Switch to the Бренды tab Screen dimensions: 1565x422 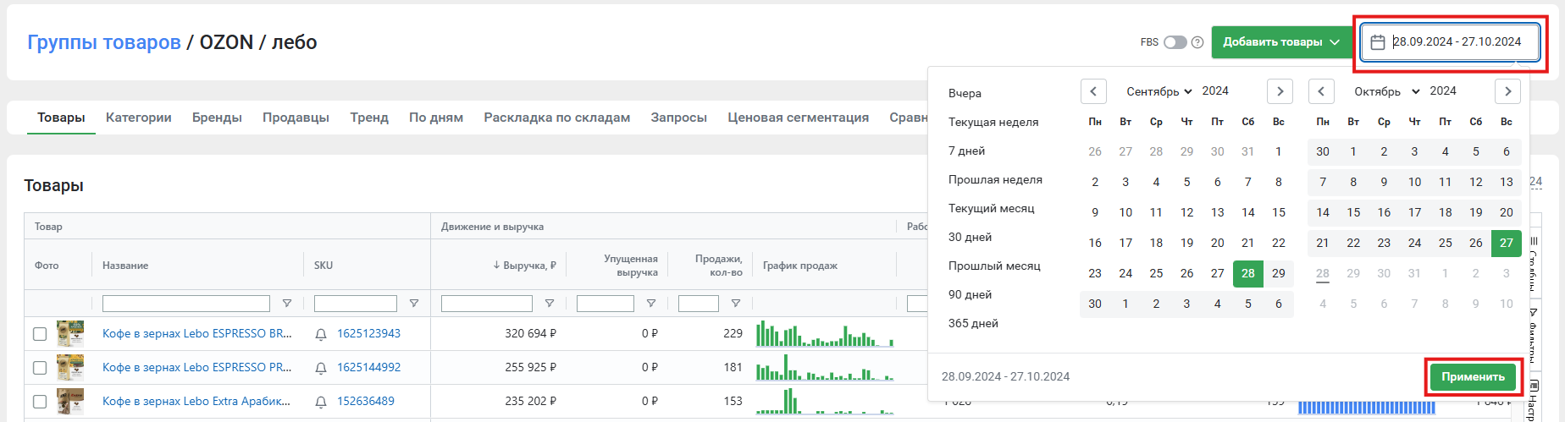tap(217, 118)
